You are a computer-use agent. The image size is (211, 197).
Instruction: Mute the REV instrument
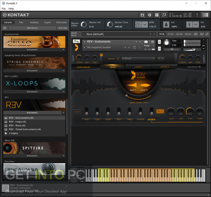coord(159,49)
